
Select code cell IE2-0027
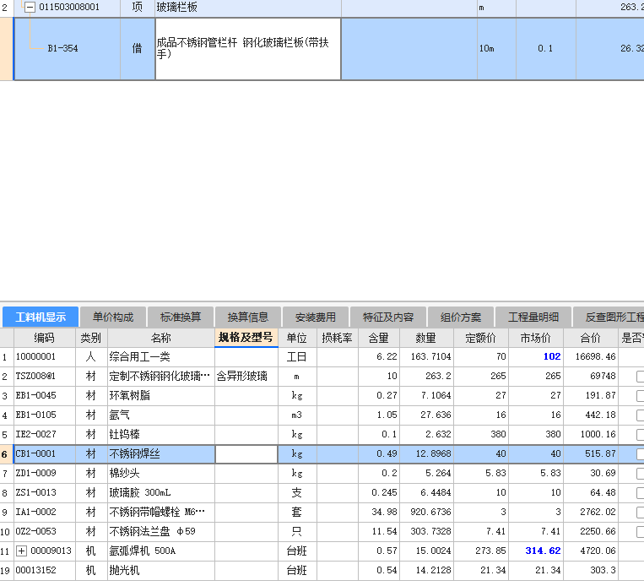tap(45, 434)
